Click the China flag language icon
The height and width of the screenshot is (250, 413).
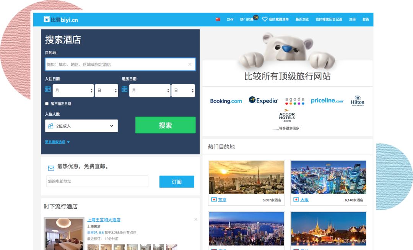tap(218, 19)
